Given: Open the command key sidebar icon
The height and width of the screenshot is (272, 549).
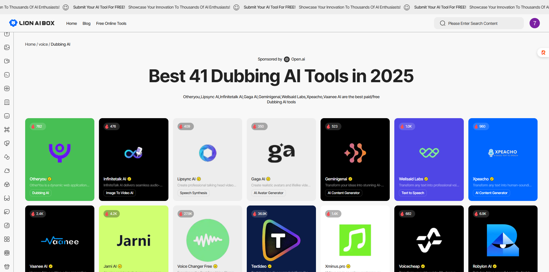Looking at the screenshot, I should (x=7, y=130).
